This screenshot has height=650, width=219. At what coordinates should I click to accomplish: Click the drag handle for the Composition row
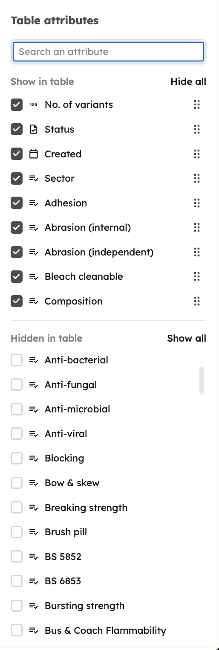[196, 301]
